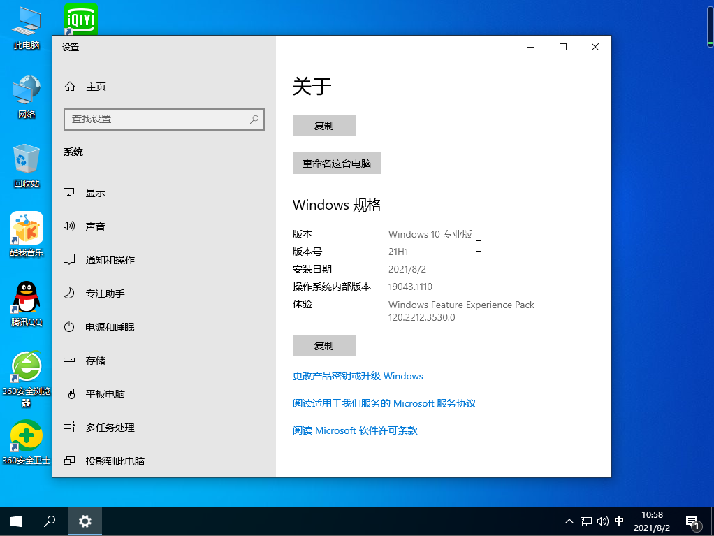
Task: Minimize the Settings window
Action: click(x=531, y=47)
